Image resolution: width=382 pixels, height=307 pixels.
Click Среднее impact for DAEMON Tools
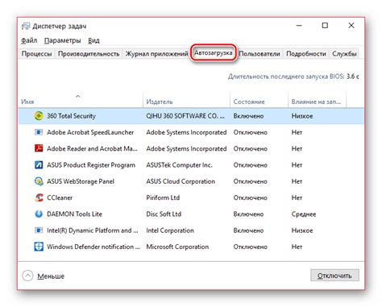point(304,214)
